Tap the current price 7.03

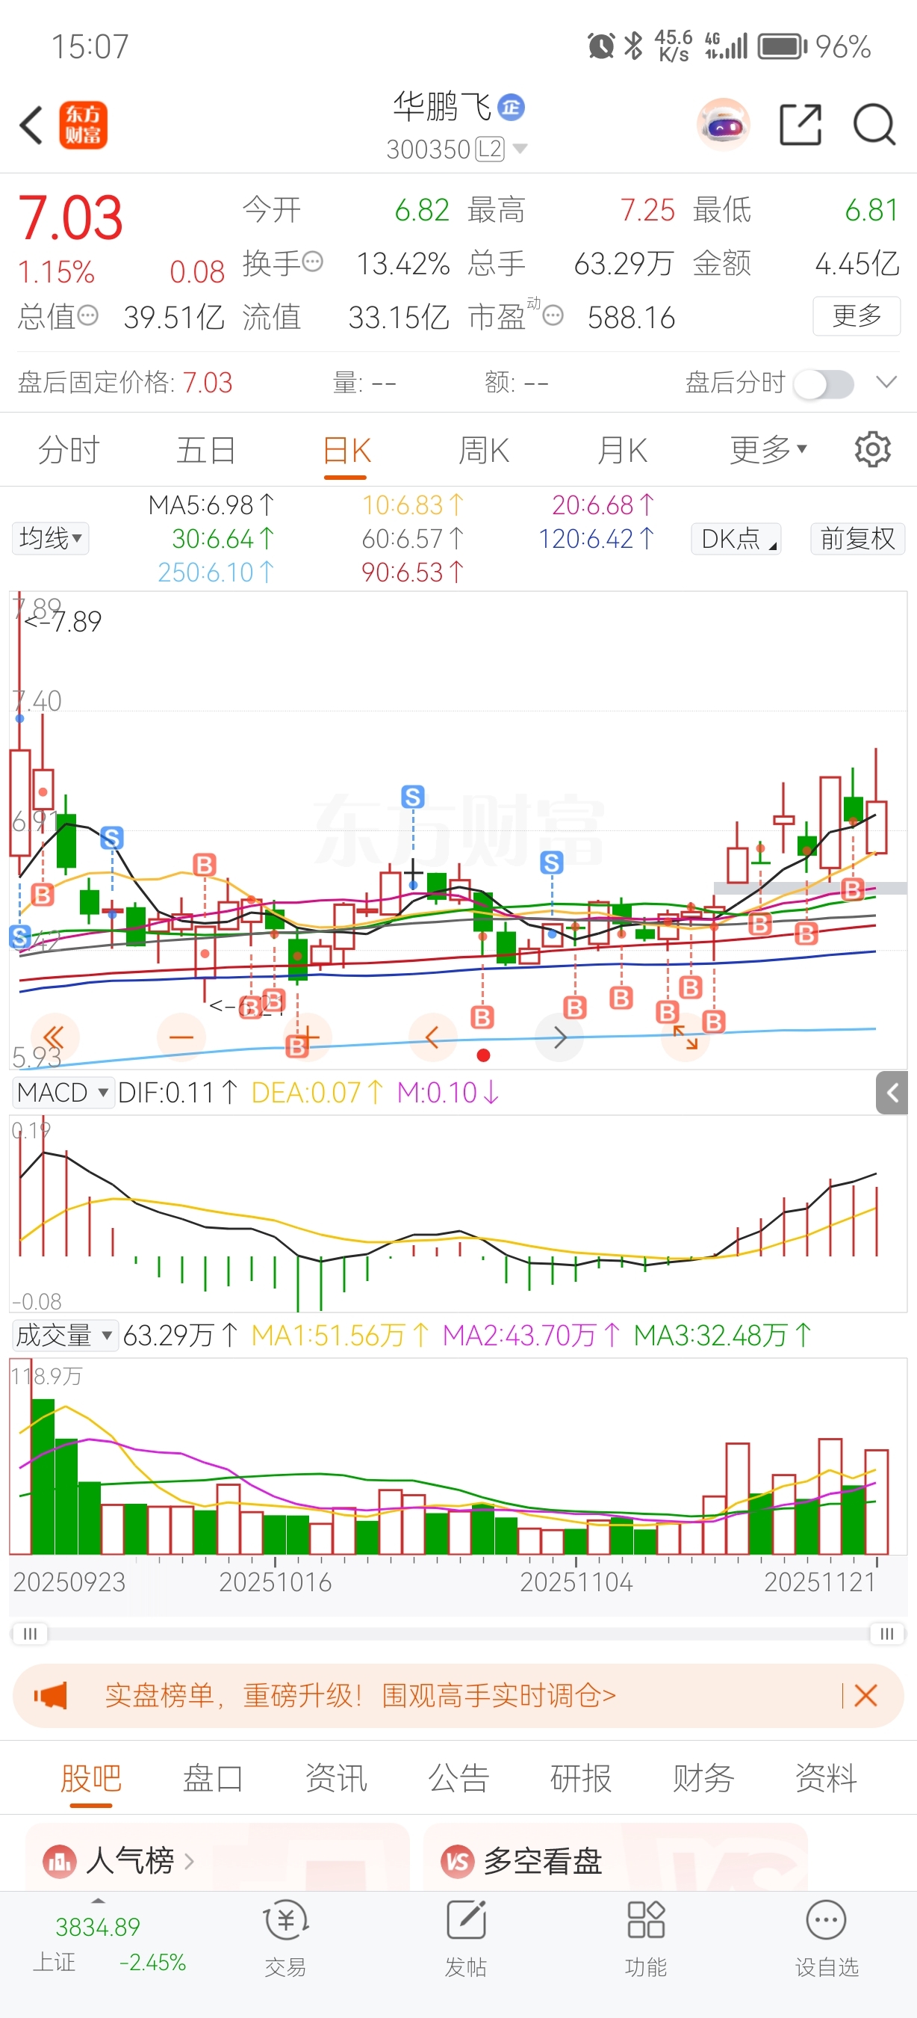pos(70,217)
